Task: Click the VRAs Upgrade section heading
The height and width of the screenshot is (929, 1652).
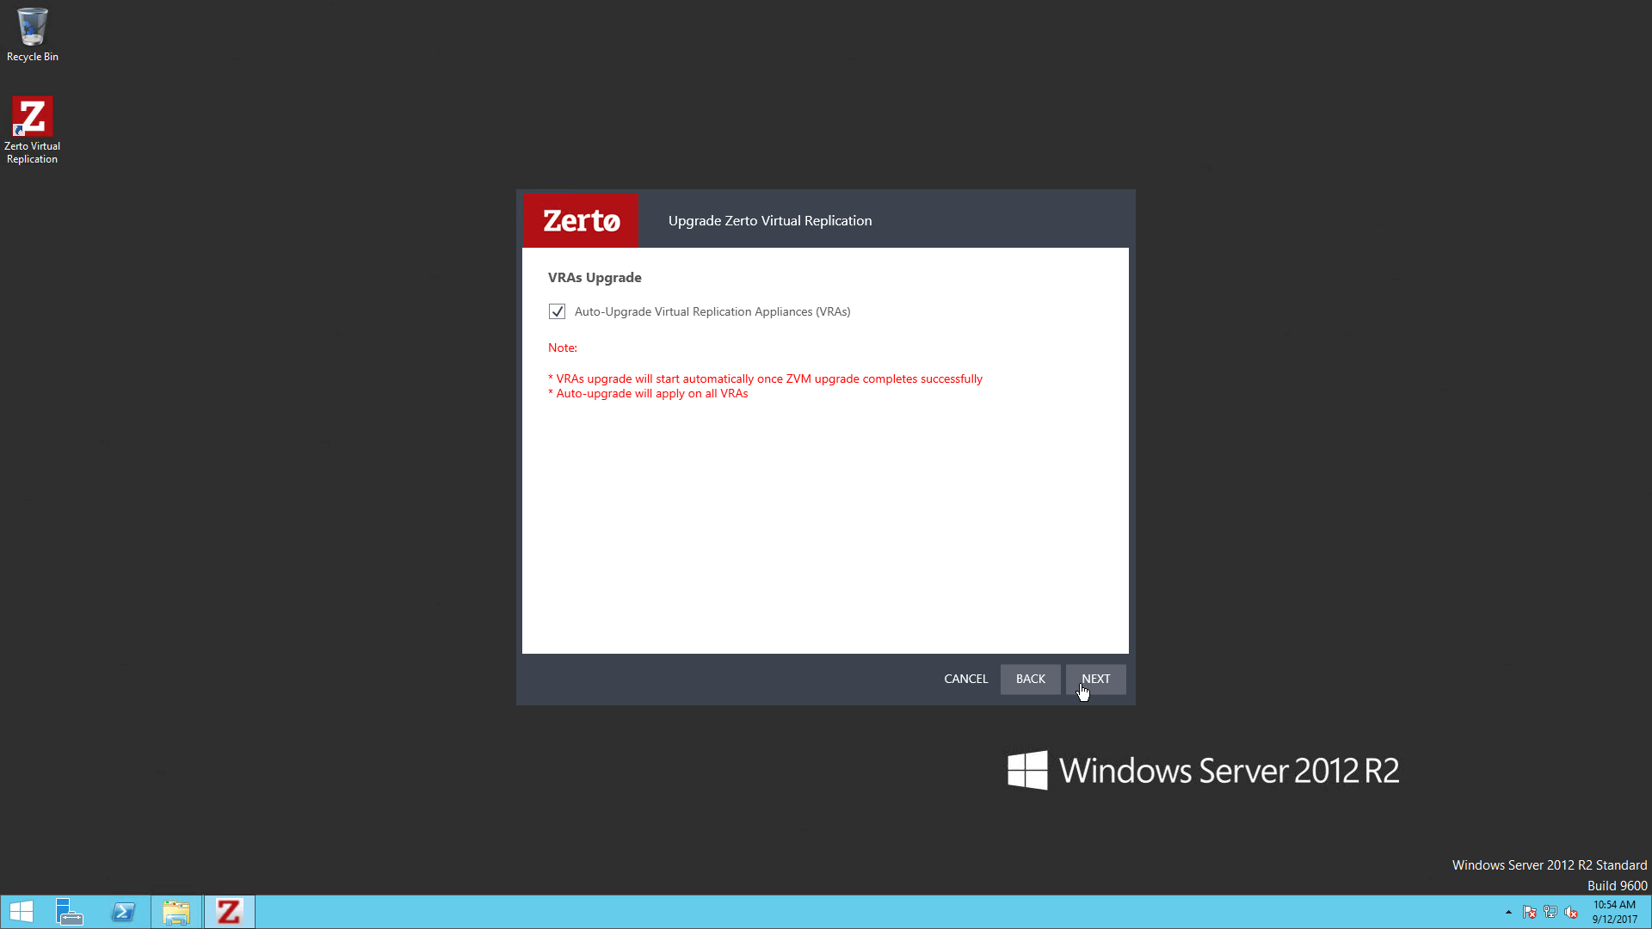Action: 595,278
